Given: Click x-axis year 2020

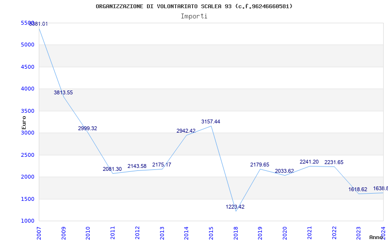Looking at the screenshot, I should (x=285, y=233).
